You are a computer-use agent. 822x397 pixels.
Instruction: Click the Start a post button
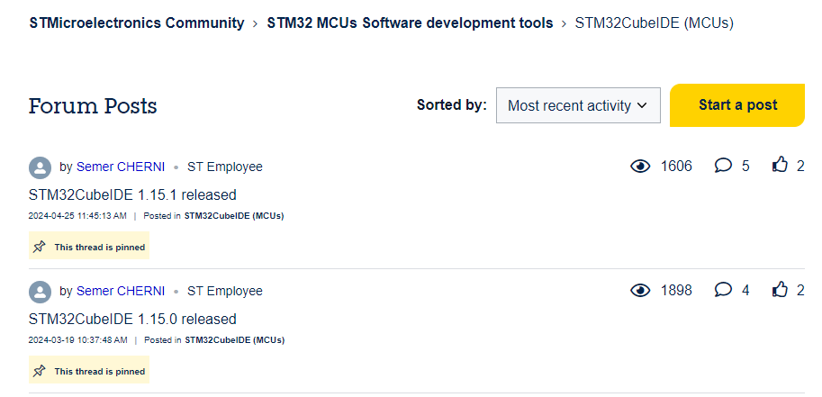(737, 105)
